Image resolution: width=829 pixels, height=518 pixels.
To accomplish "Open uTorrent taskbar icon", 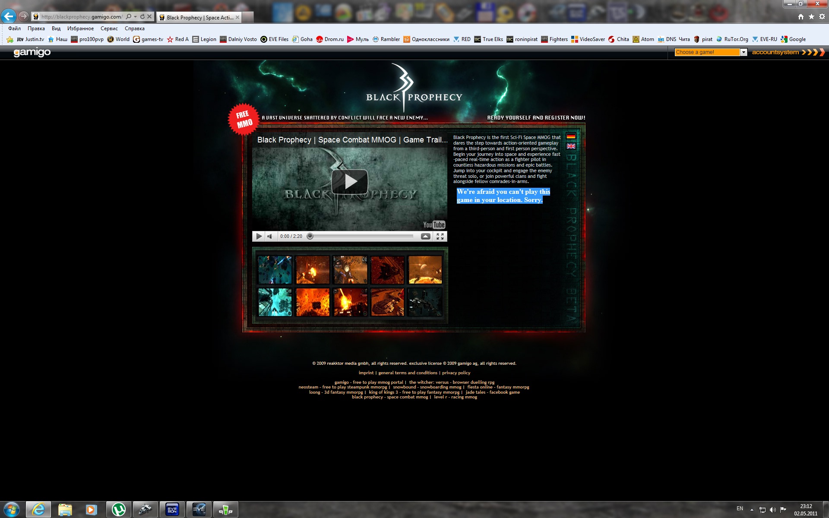I will [x=119, y=510].
